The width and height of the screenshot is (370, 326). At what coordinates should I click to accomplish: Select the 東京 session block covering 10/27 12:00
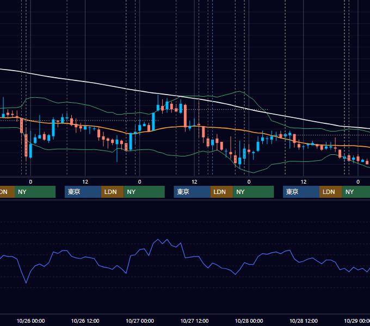(x=192, y=192)
